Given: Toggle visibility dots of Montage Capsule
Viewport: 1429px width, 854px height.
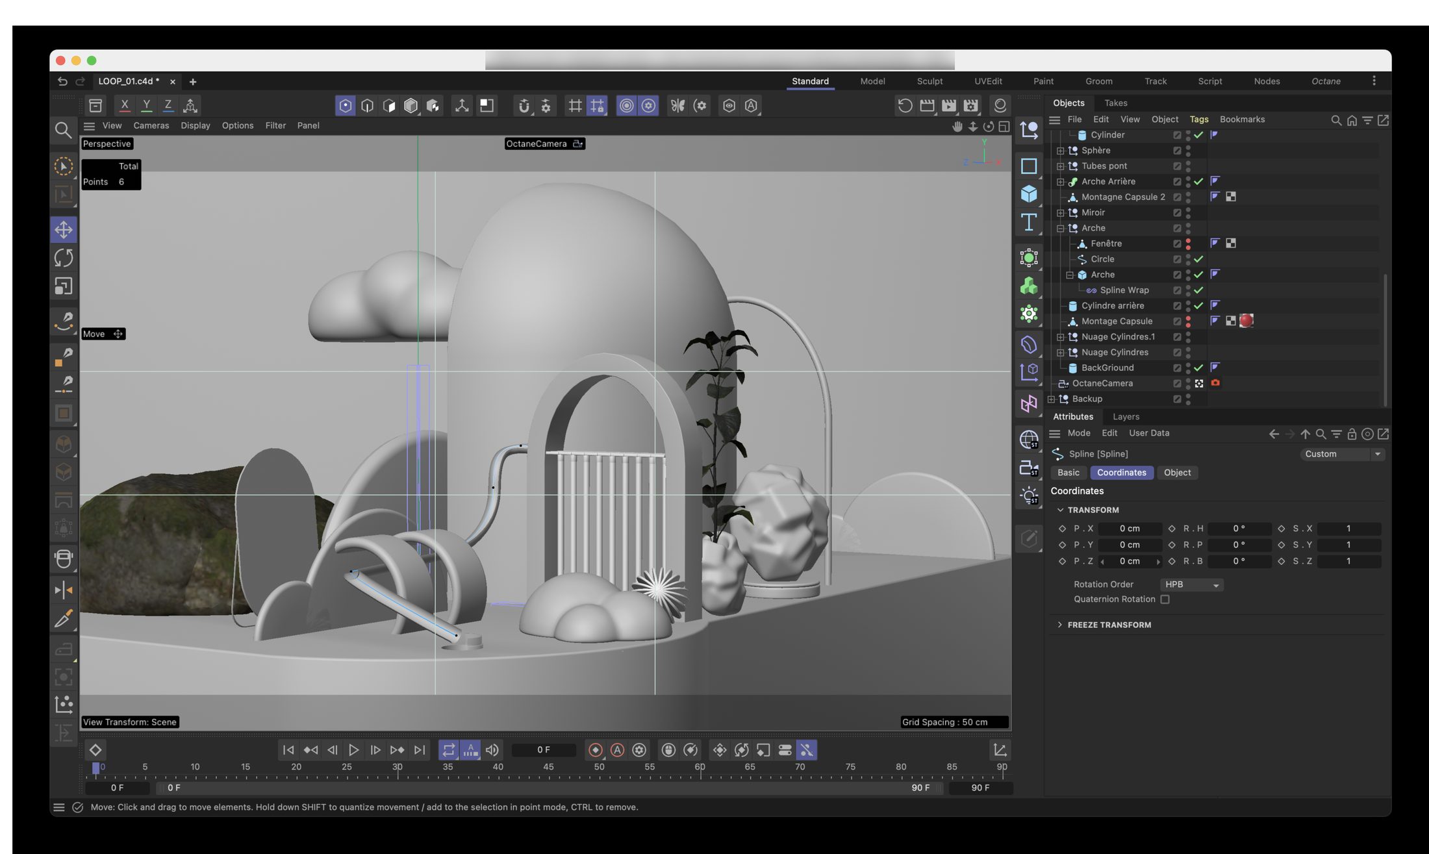Looking at the screenshot, I should [1188, 321].
